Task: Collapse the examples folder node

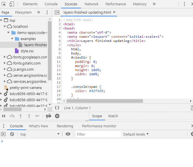Action: 12,39
